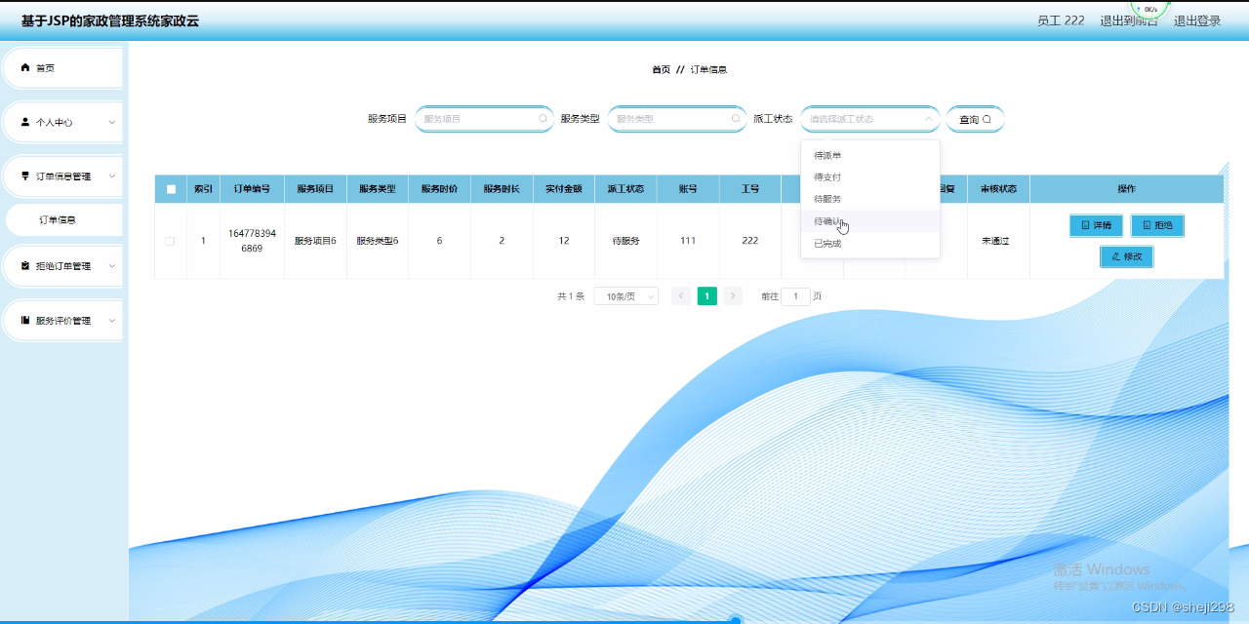Open the 派工状态 status dropdown
Image resolution: width=1249 pixels, height=624 pixels.
coord(868,119)
